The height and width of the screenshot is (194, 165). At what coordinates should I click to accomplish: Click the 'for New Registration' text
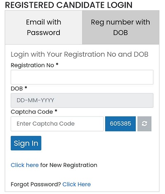pyautogui.click(x=69, y=165)
